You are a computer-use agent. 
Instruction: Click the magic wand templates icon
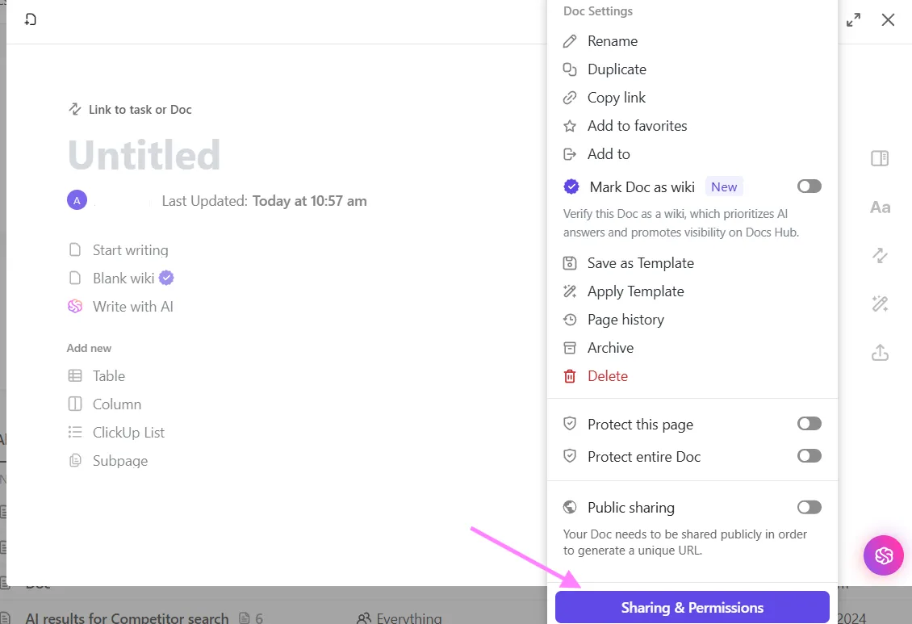point(880,304)
